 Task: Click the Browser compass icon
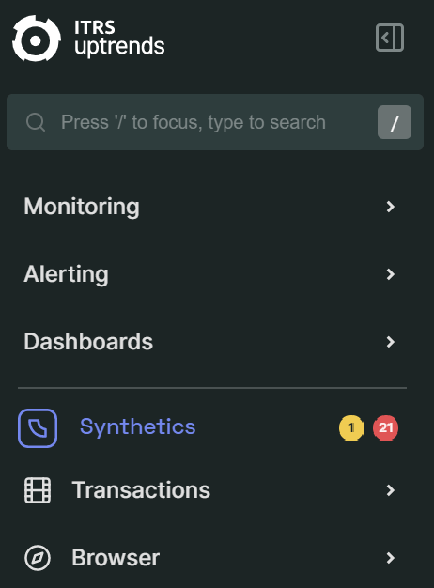tap(38, 558)
